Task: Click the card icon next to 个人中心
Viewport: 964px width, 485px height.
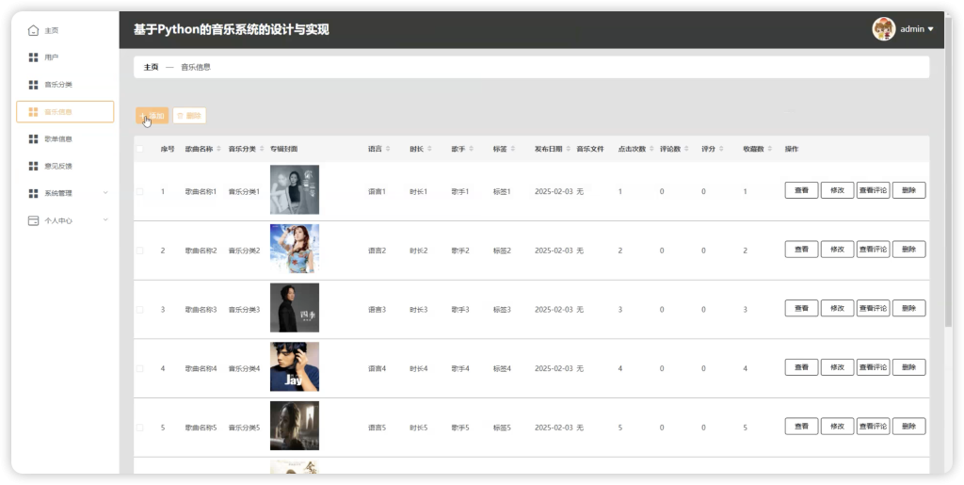Action: click(x=33, y=220)
